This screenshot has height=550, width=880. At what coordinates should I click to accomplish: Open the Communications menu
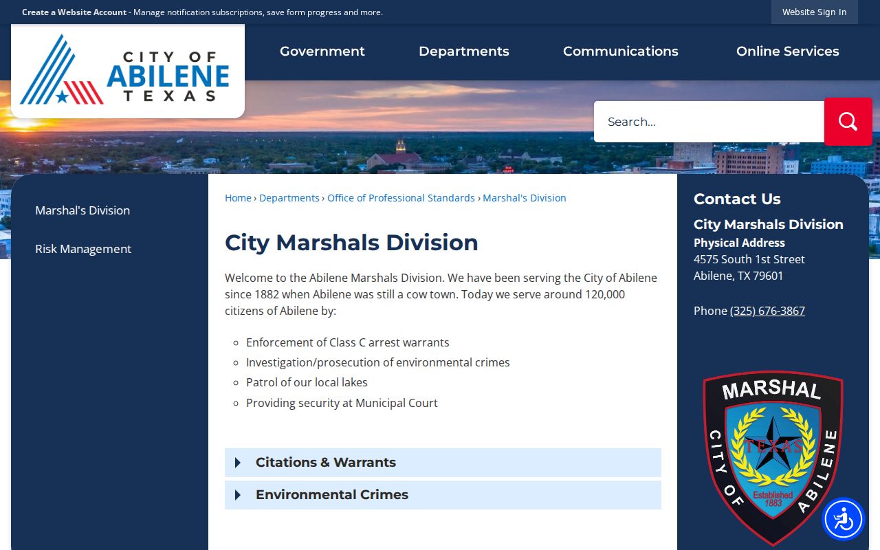(621, 52)
